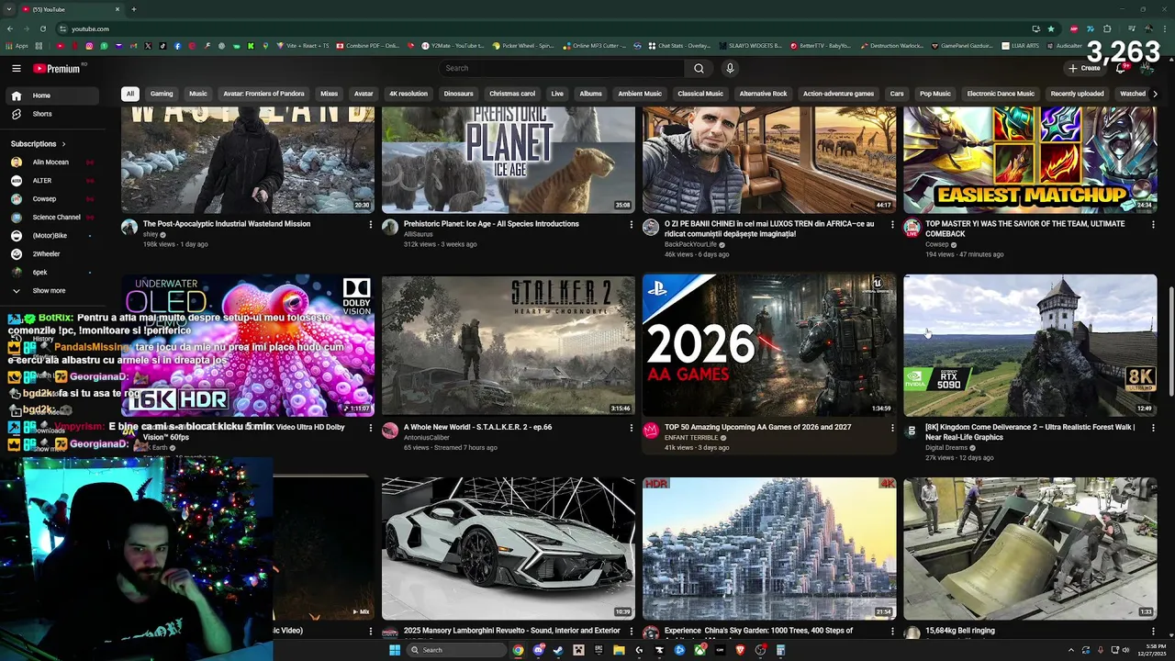Open options menu for Post-Apocalyptic Wasteland video
1175x661 pixels.
coord(371,224)
